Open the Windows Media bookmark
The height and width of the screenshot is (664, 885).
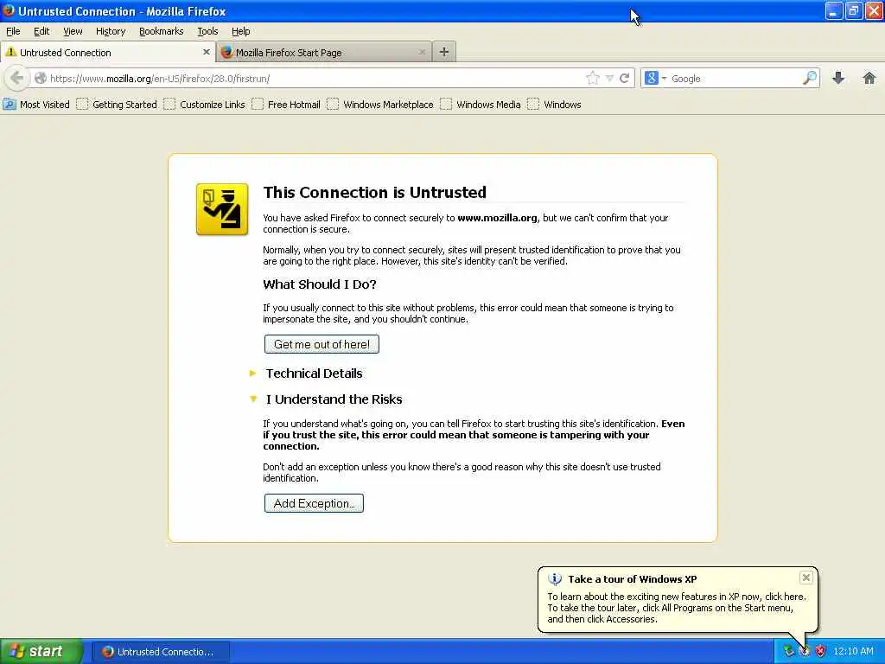tap(481, 105)
